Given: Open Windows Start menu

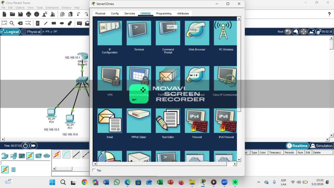Looking at the screenshot, I should click(52, 182).
